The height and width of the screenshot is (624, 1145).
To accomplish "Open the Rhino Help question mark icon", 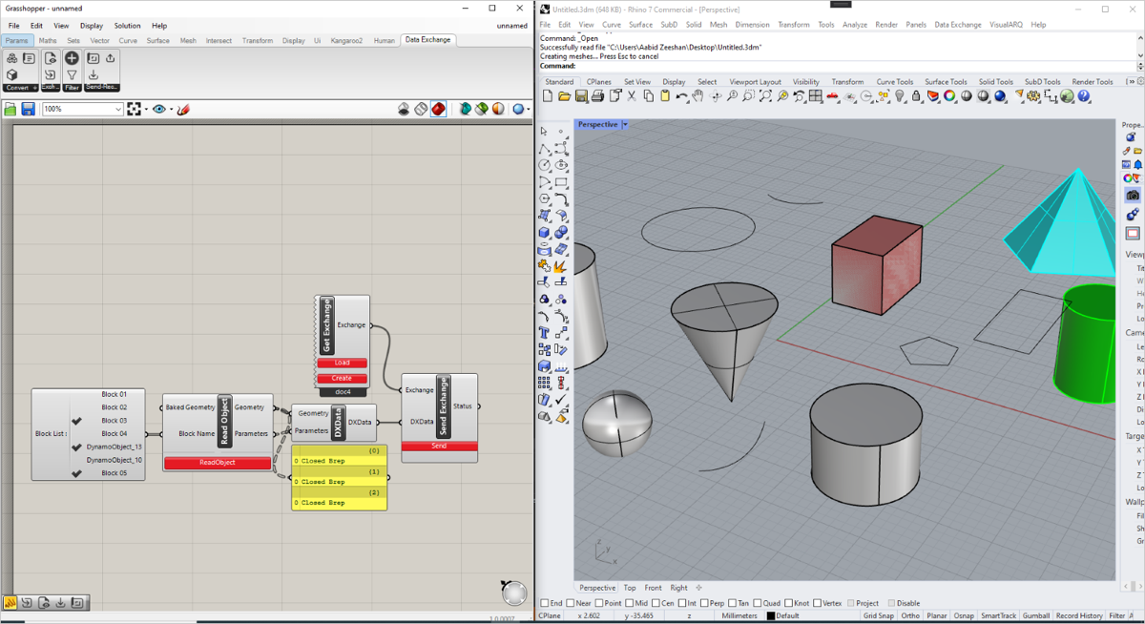I will click(1084, 96).
